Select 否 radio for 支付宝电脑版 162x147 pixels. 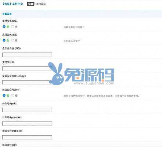(12, 26)
